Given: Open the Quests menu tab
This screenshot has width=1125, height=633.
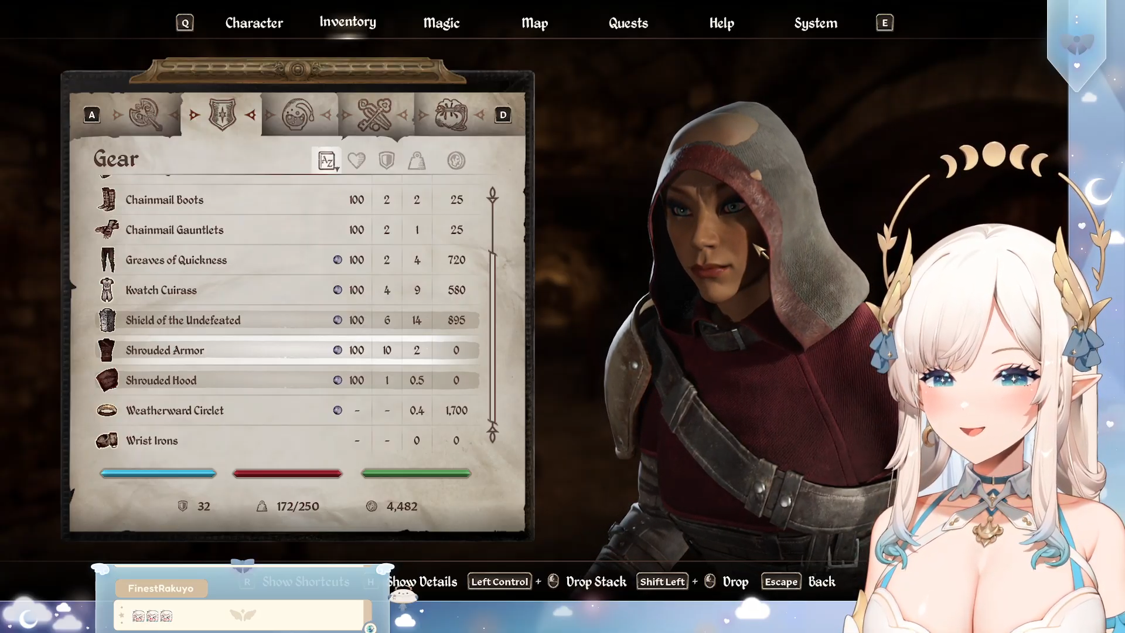Looking at the screenshot, I should point(628,23).
